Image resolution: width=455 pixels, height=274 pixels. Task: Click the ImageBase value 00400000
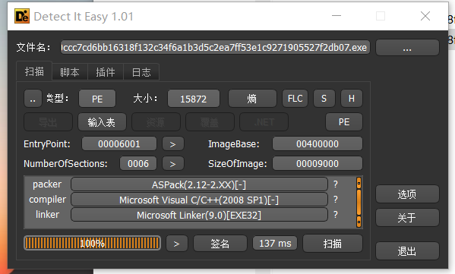pyautogui.click(x=318, y=143)
